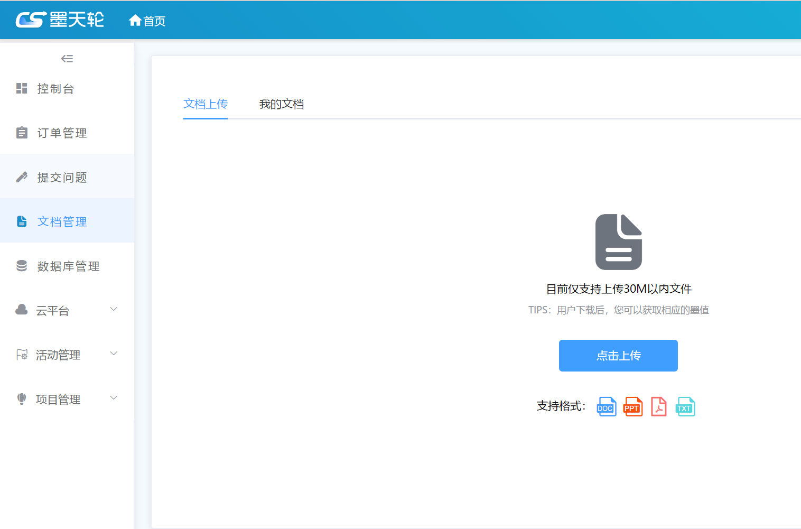801x529 pixels.
Task: Select the PPT format icon
Action: click(633, 407)
